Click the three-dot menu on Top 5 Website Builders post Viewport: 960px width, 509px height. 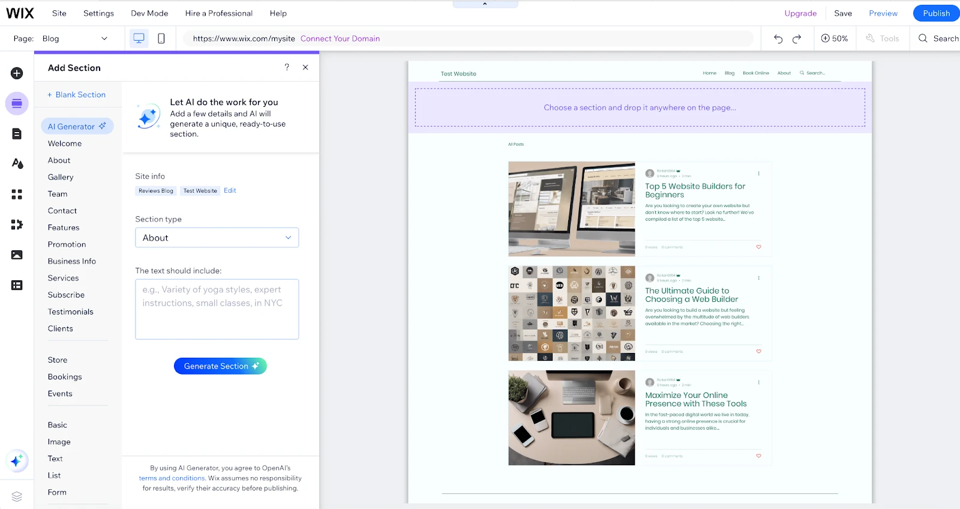point(758,173)
